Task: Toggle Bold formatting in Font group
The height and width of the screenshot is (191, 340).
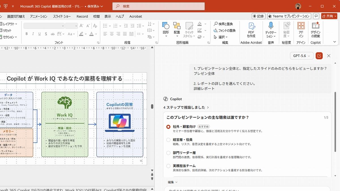Action: (x=27, y=34)
